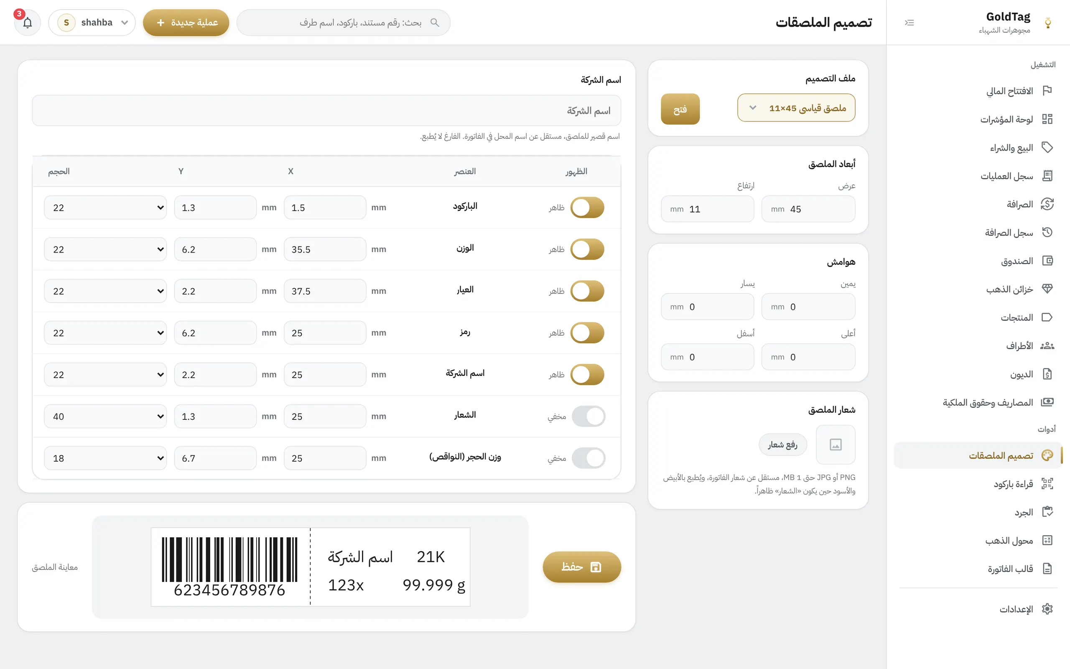Open خزائن الذهب diamond icon

pyautogui.click(x=1047, y=289)
